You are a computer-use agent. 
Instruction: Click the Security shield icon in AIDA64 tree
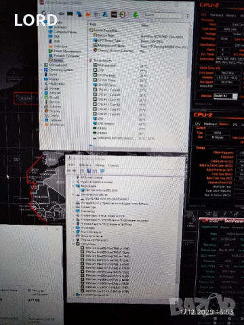46,111
